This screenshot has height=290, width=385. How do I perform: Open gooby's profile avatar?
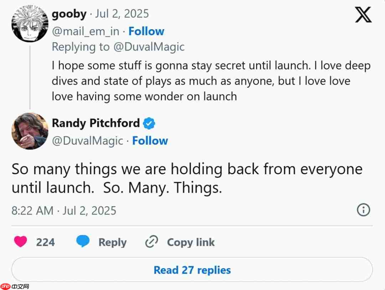[30, 24]
